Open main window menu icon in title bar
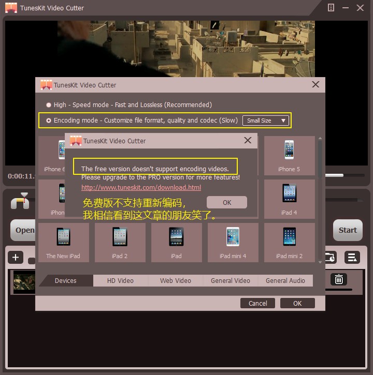The width and height of the screenshot is (373, 375). [331, 8]
